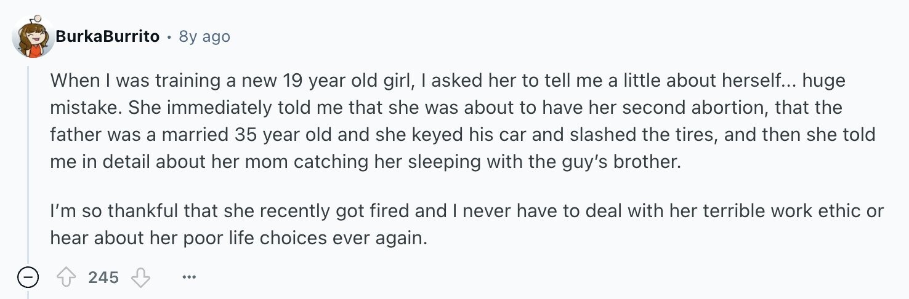Collapse the comment with the minus icon
Viewport: 909px width, 299px height.
tap(28, 278)
